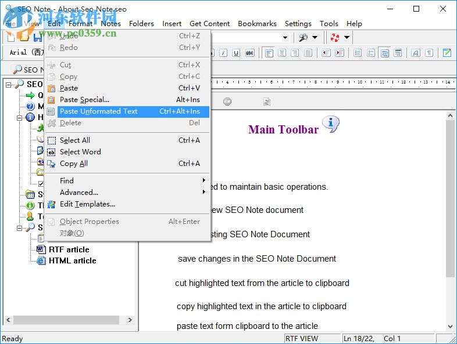Click the user figure tree node icon

30,216
